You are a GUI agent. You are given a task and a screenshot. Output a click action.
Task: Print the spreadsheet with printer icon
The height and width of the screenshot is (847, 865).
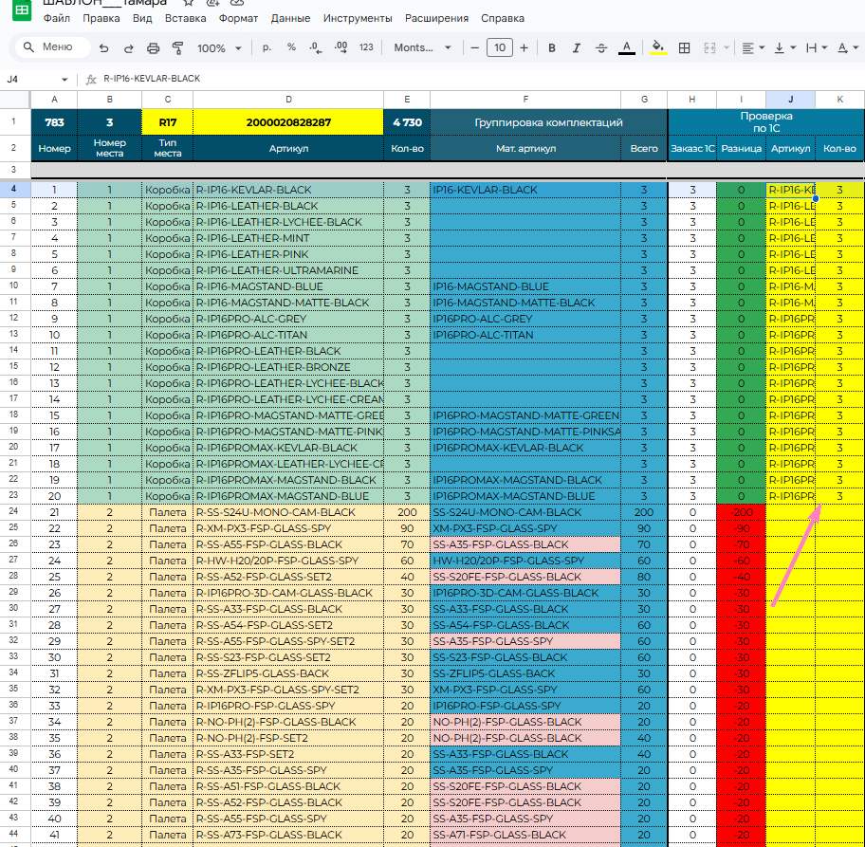tap(154, 48)
